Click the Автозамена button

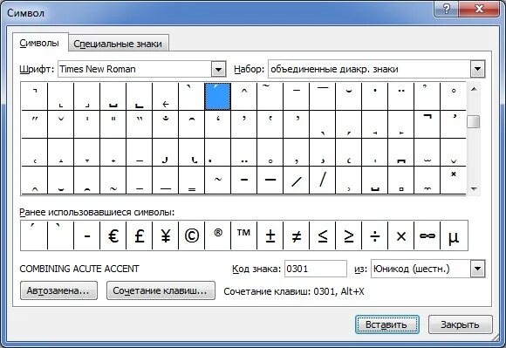[x=58, y=290]
